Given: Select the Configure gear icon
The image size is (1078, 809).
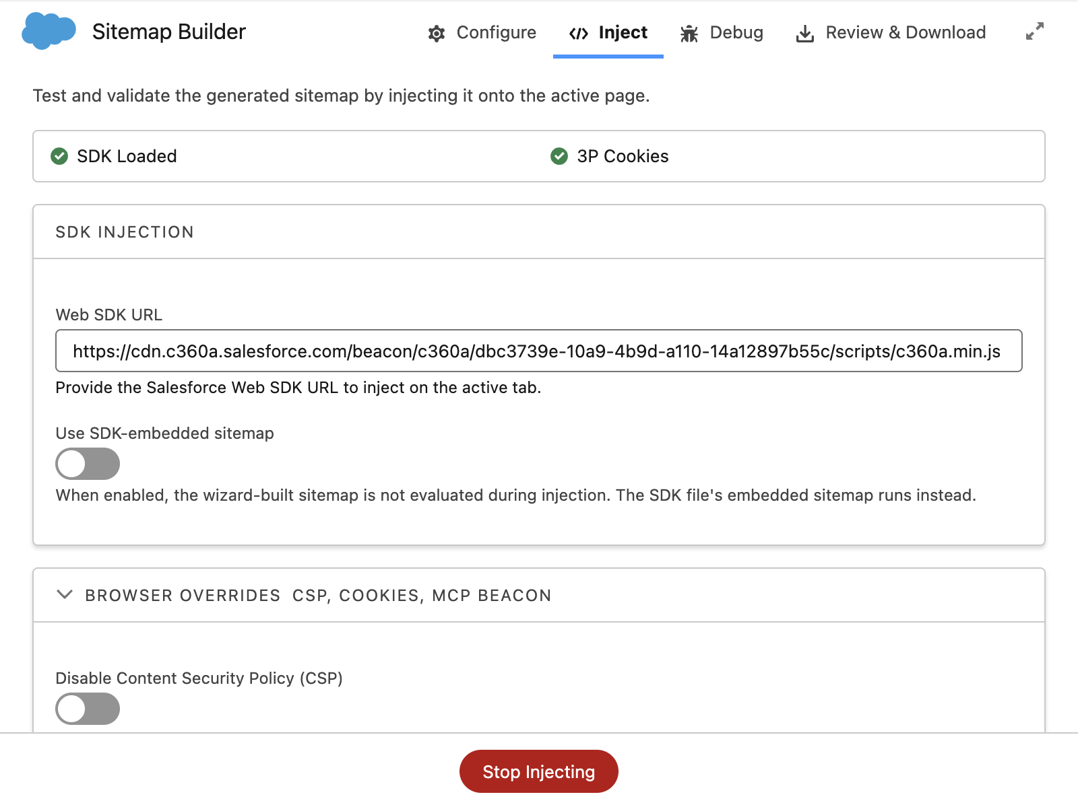Looking at the screenshot, I should click(x=437, y=32).
